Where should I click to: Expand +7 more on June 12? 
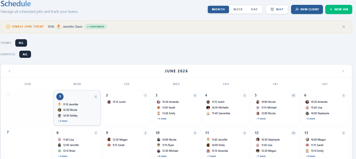click(261, 156)
